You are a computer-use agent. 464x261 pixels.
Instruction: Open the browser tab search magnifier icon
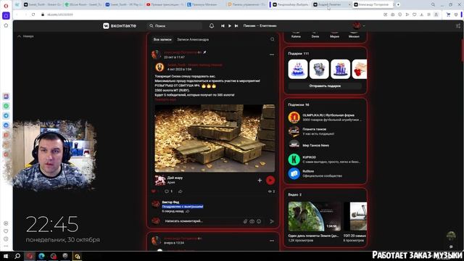433,4
